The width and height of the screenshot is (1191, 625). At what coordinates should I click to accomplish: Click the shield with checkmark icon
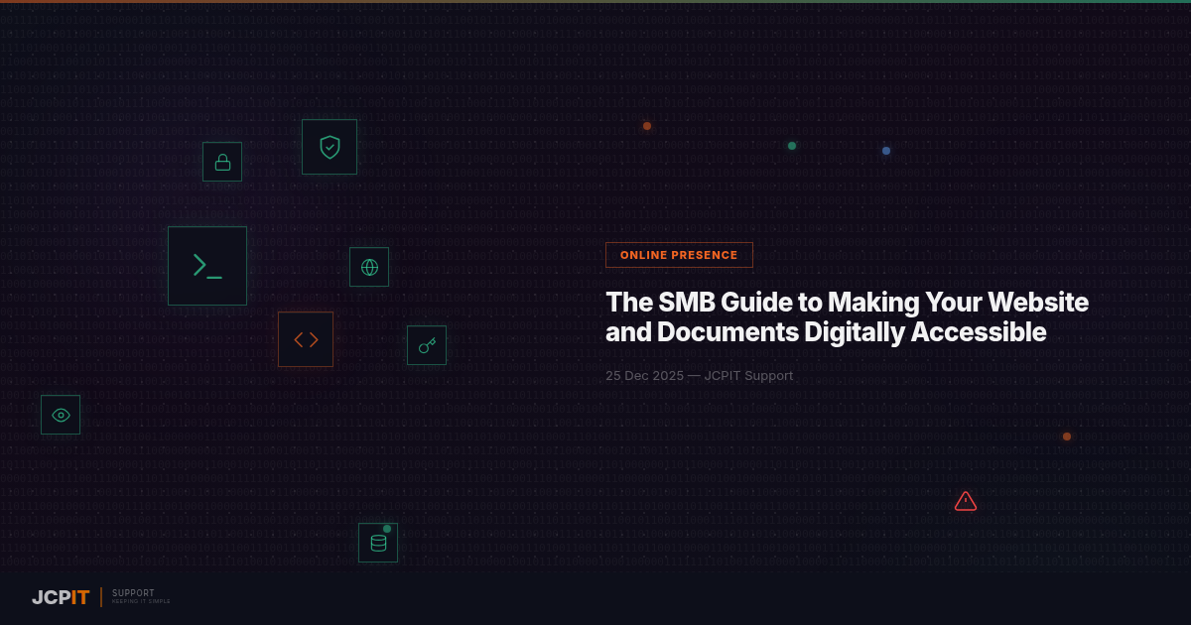click(x=329, y=146)
